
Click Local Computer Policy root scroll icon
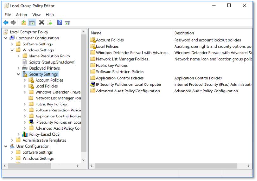coord(6,32)
